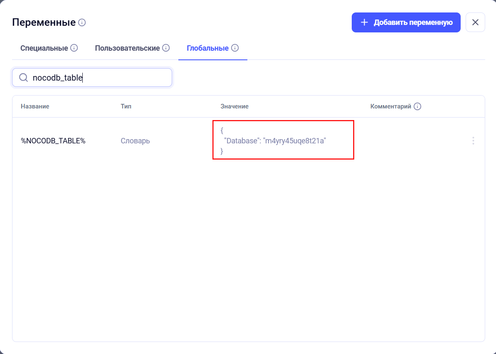Focus the search field containing nocodb_table

click(100, 78)
